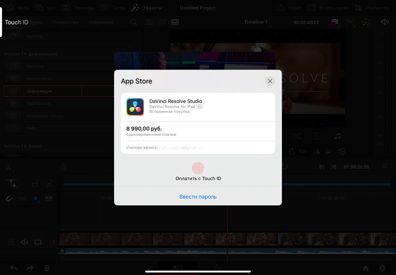This screenshot has height=275, width=396.
Task: Open the quick export camera icon menu
Action: tap(334, 22)
